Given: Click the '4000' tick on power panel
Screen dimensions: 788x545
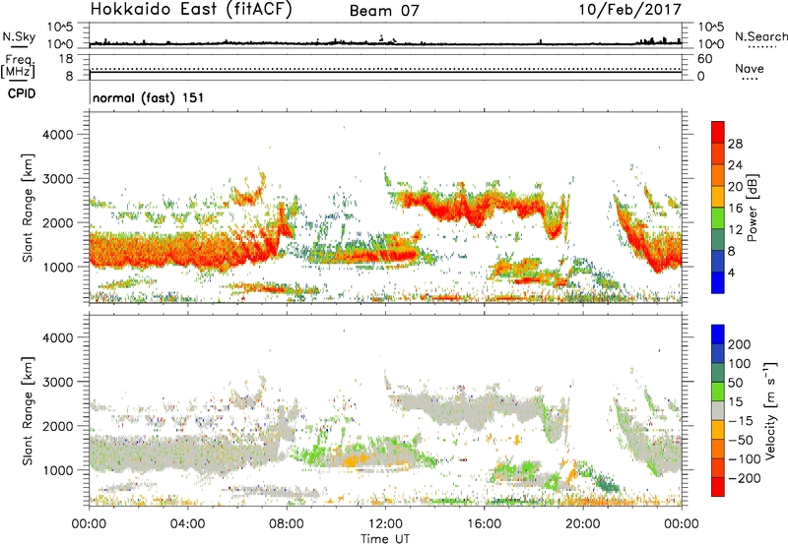Looking at the screenshot, I should click(x=58, y=135).
